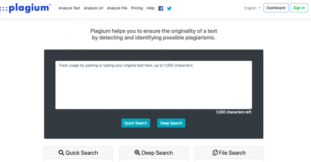Click the green Sign In button
The height and width of the screenshot is (162, 311).
299,8
